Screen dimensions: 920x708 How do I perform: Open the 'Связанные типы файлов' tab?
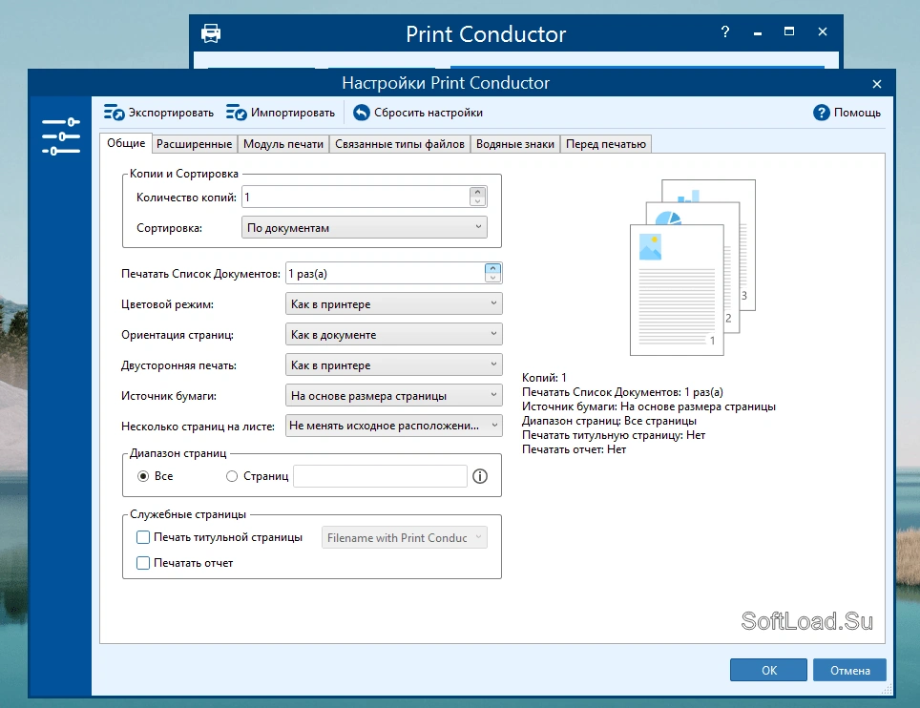click(400, 144)
